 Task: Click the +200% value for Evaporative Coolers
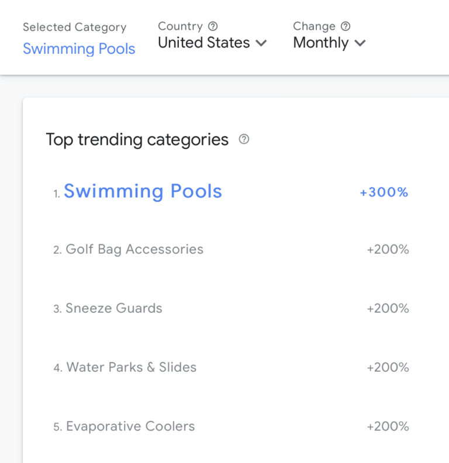(388, 427)
